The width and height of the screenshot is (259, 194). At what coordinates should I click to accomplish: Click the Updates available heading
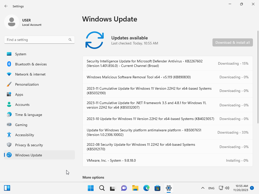coord(129,38)
